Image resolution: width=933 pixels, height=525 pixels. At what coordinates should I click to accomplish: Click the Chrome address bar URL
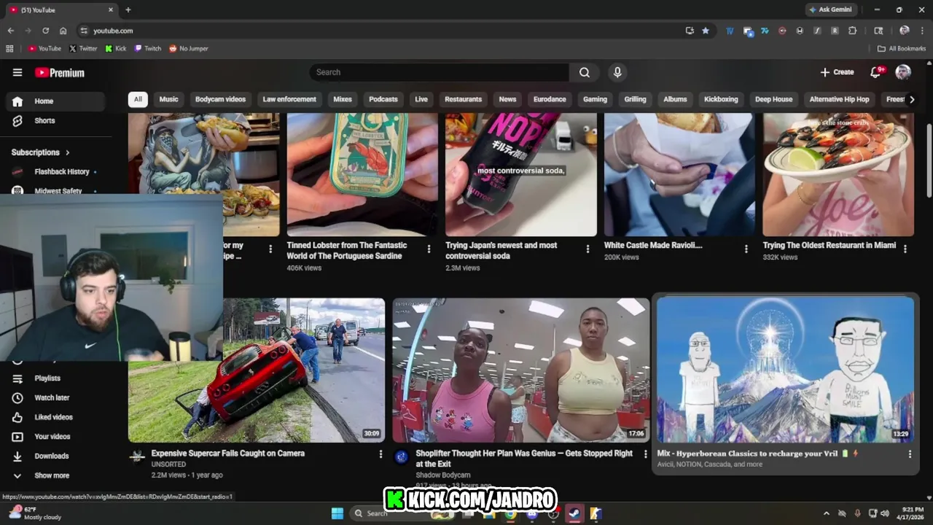click(x=113, y=31)
